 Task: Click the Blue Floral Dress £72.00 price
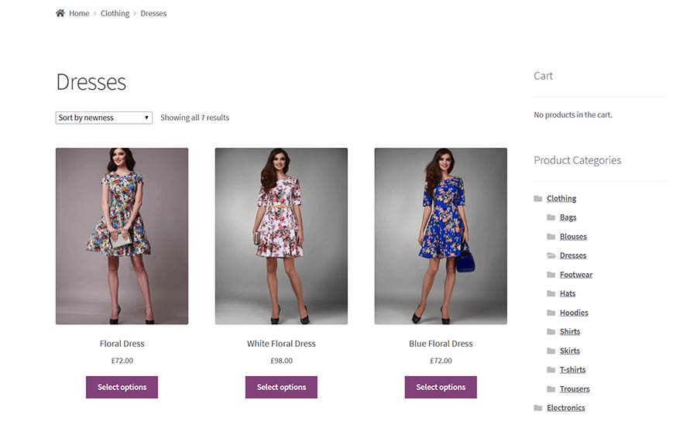(x=441, y=361)
